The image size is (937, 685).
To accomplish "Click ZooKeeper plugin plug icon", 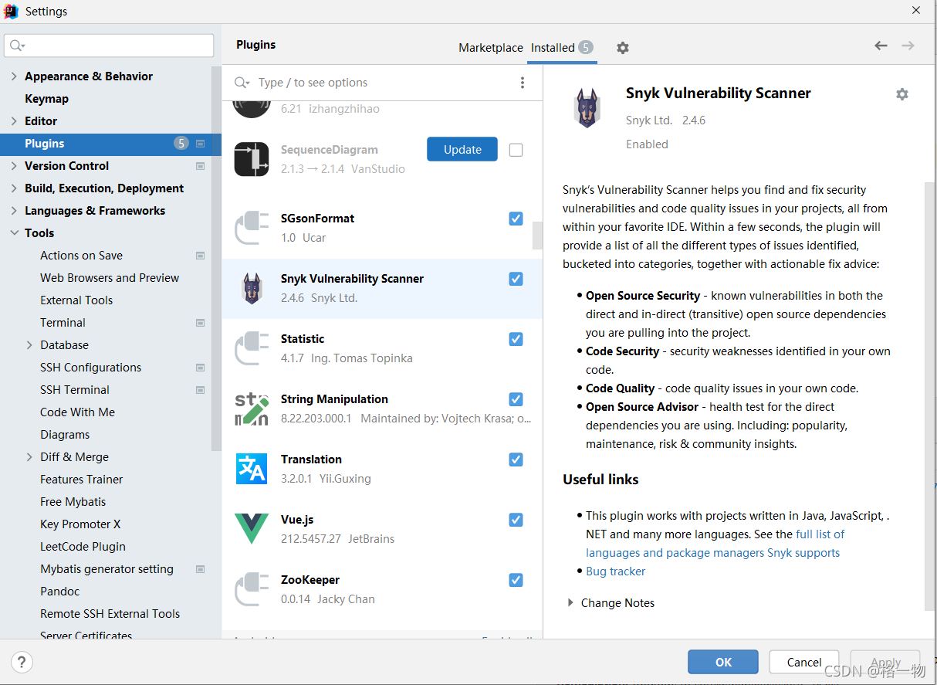I will (252, 589).
